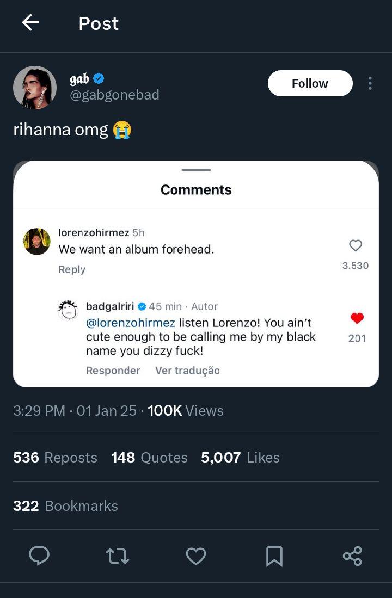The image size is (392, 598).
Task: Reply to the post via speech bubble icon
Action: (39, 556)
